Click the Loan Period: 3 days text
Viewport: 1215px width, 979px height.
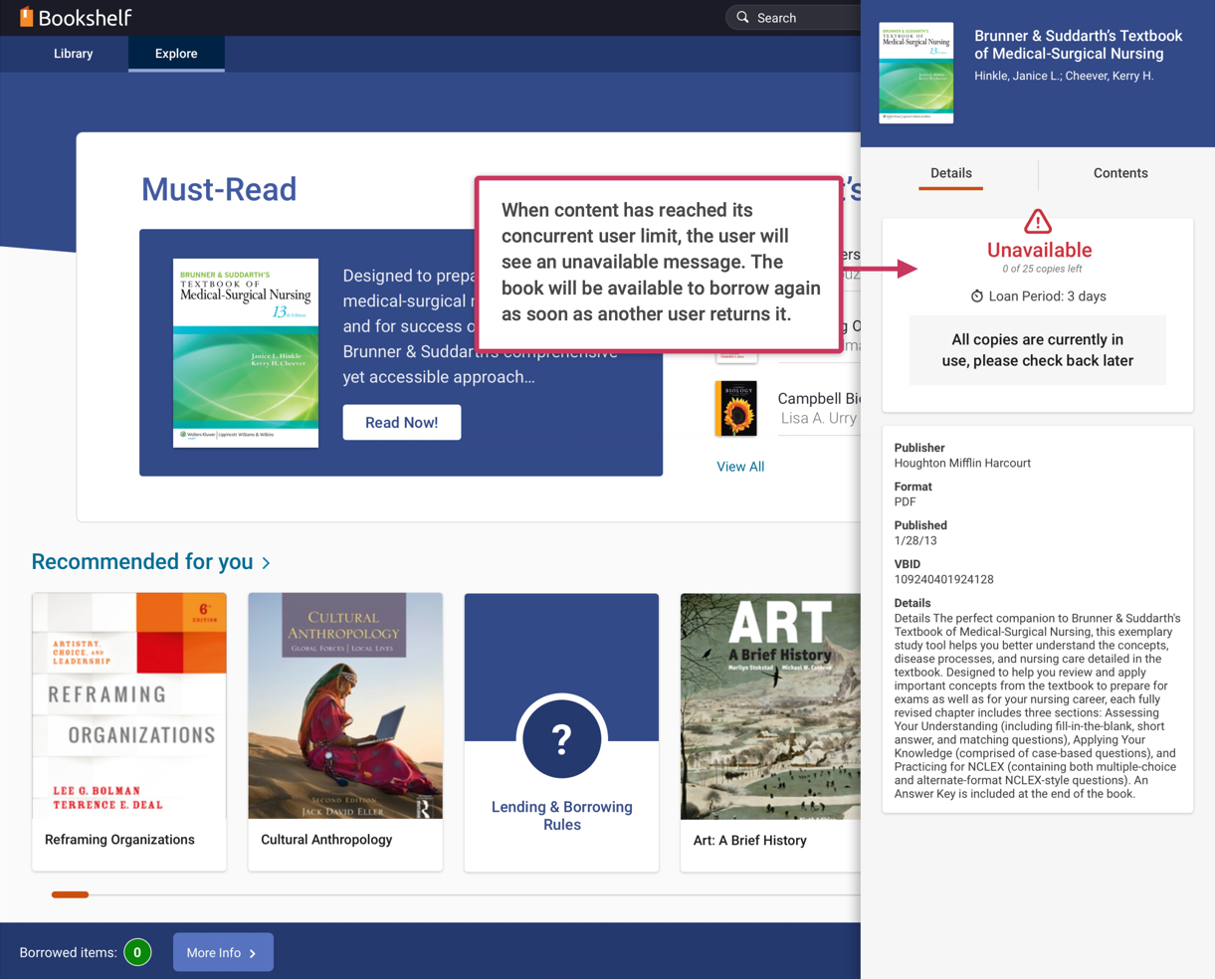coord(1047,296)
